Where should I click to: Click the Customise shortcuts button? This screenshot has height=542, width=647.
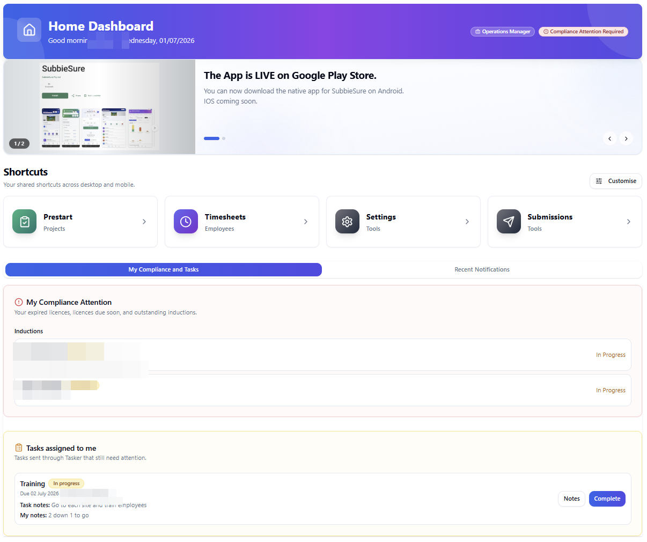pyautogui.click(x=616, y=181)
